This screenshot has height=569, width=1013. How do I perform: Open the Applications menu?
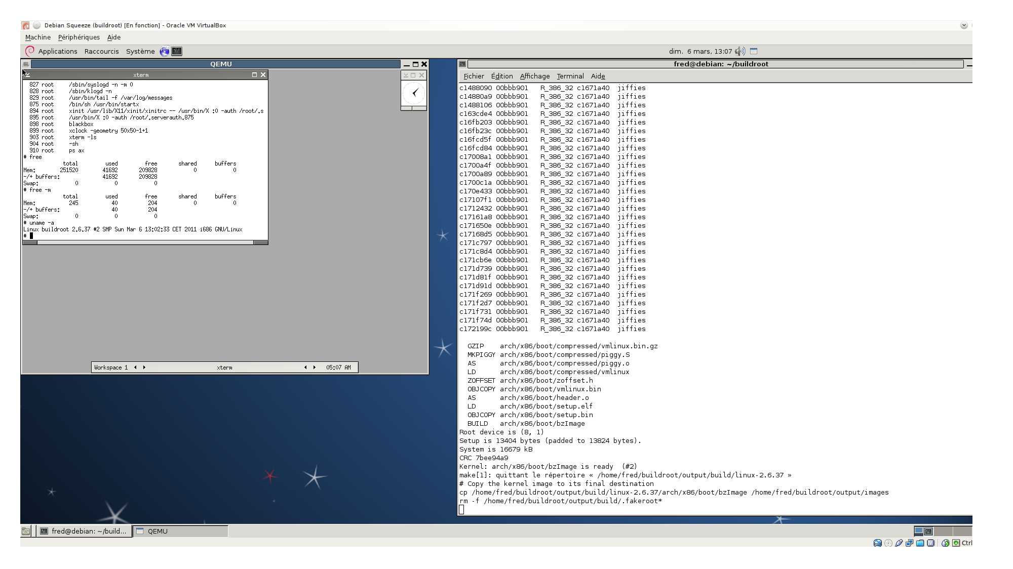click(x=57, y=51)
